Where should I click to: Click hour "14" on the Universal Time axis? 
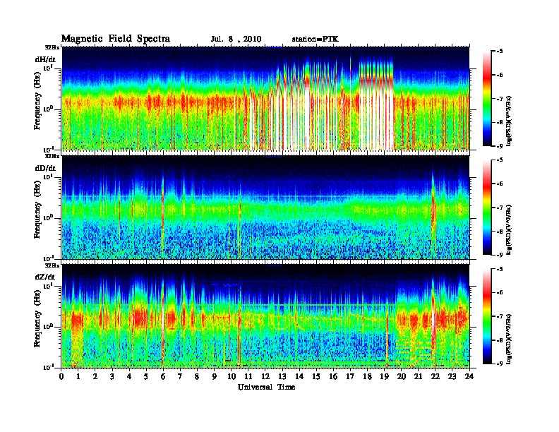299,376
